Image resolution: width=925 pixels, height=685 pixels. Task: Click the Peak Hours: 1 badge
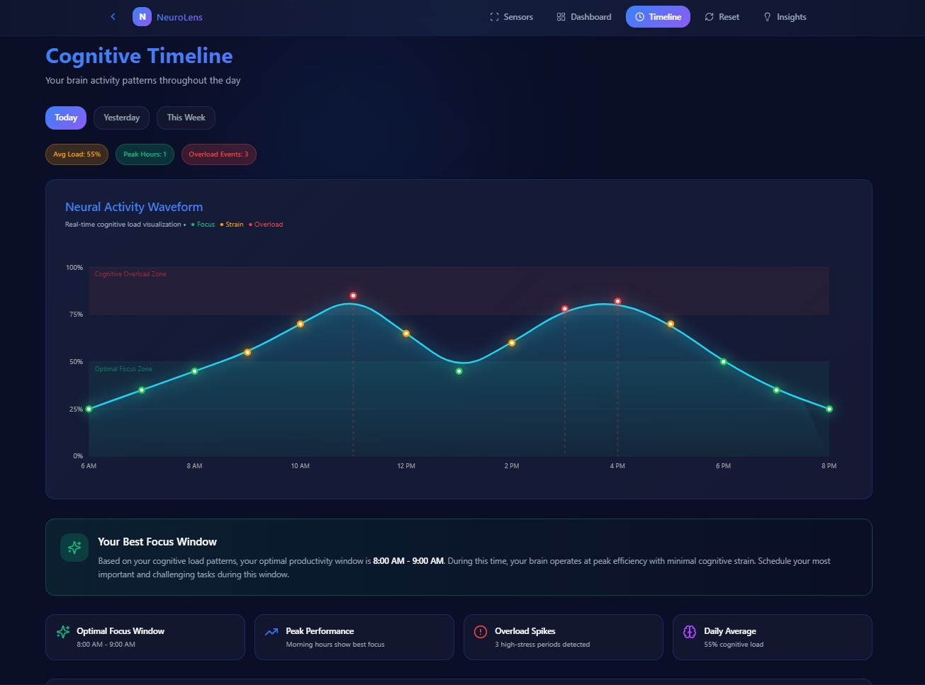145,154
